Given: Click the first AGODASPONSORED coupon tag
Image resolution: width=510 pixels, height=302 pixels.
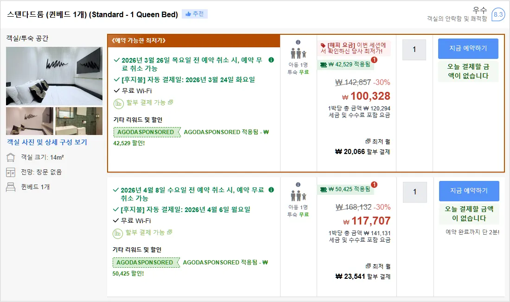Looking at the screenshot, I should 147,132.
